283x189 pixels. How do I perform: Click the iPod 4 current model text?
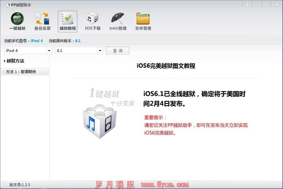37,41
